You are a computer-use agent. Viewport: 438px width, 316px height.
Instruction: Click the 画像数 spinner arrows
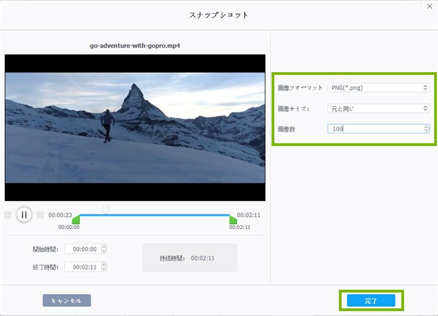pyautogui.click(x=427, y=129)
